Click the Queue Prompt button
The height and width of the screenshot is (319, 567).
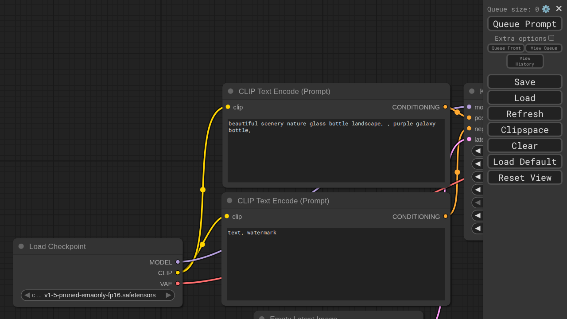point(525,23)
